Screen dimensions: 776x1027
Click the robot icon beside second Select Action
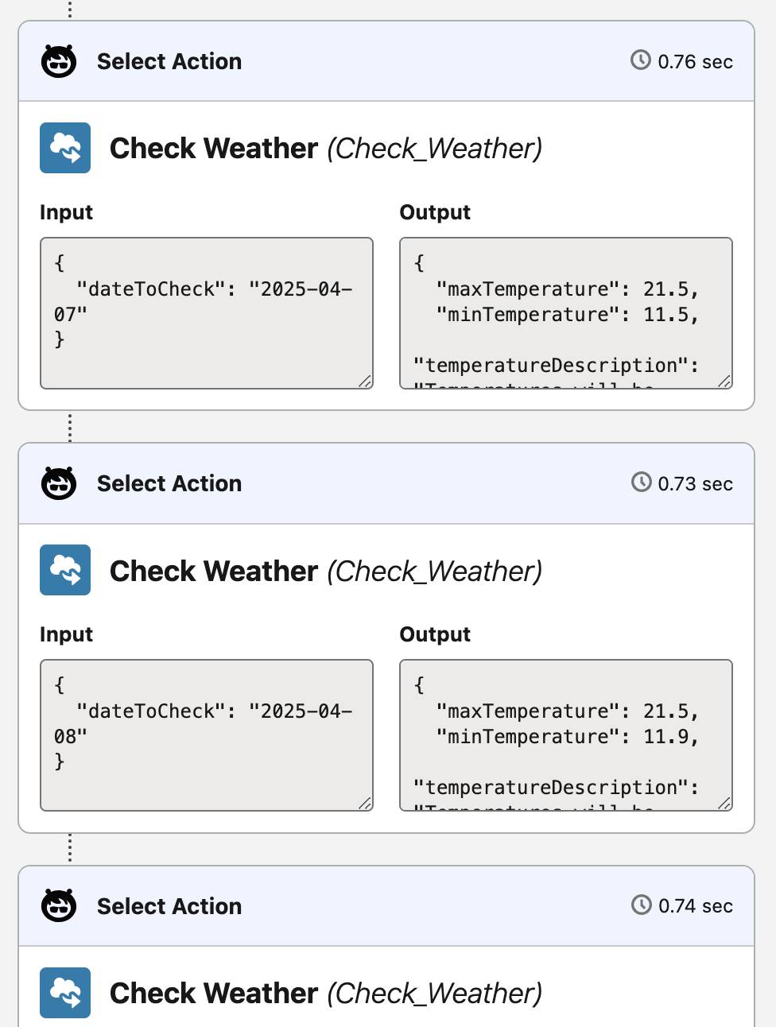point(59,481)
